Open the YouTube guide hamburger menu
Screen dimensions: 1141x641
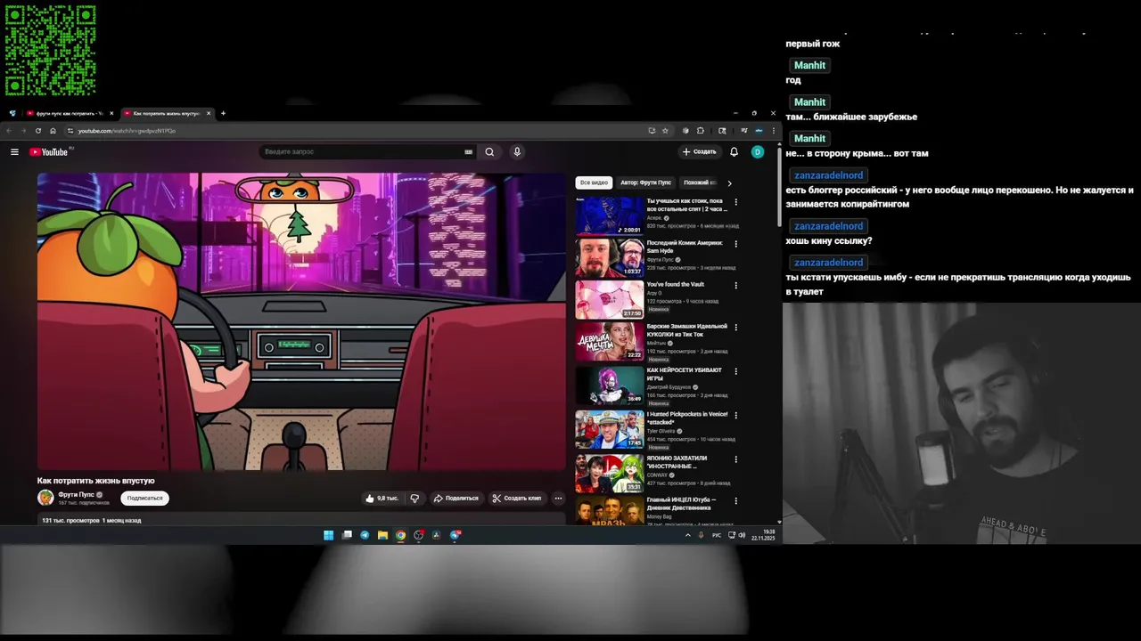tap(14, 152)
